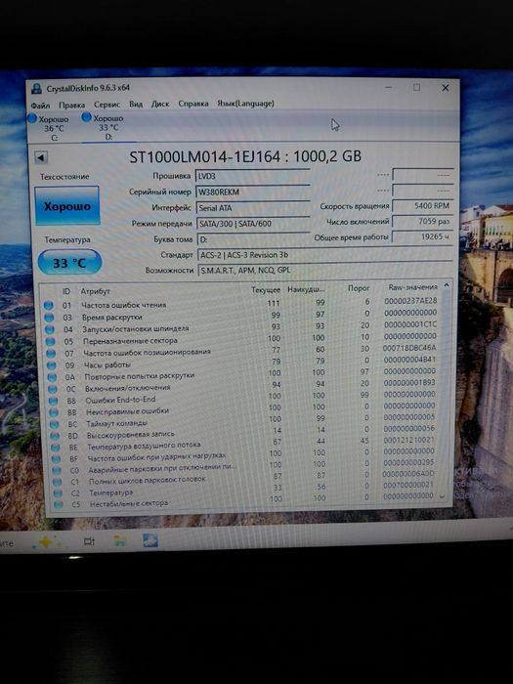
Task: Open the Язык(Language) menu
Action: pos(245,104)
